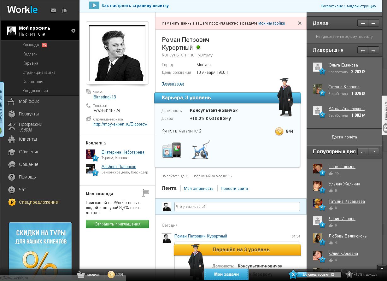Open the envelope messages icon in header

point(53,10)
